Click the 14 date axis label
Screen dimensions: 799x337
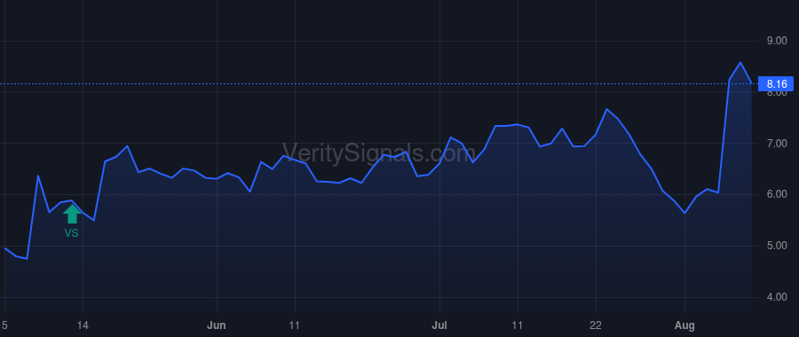[x=83, y=325]
